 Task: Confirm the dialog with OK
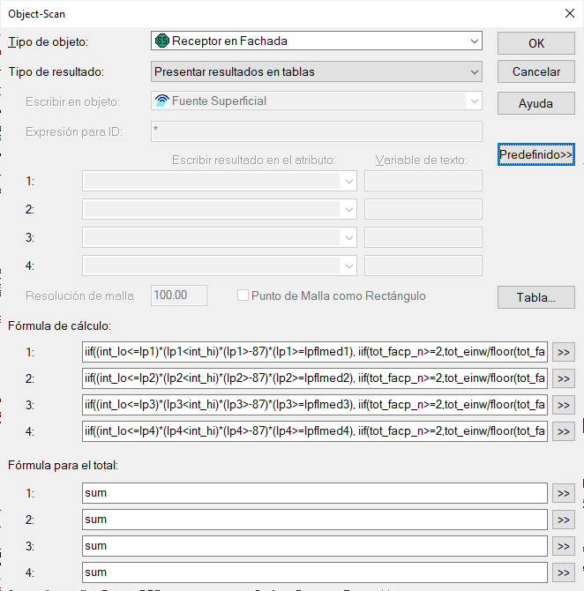[x=536, y=43]
